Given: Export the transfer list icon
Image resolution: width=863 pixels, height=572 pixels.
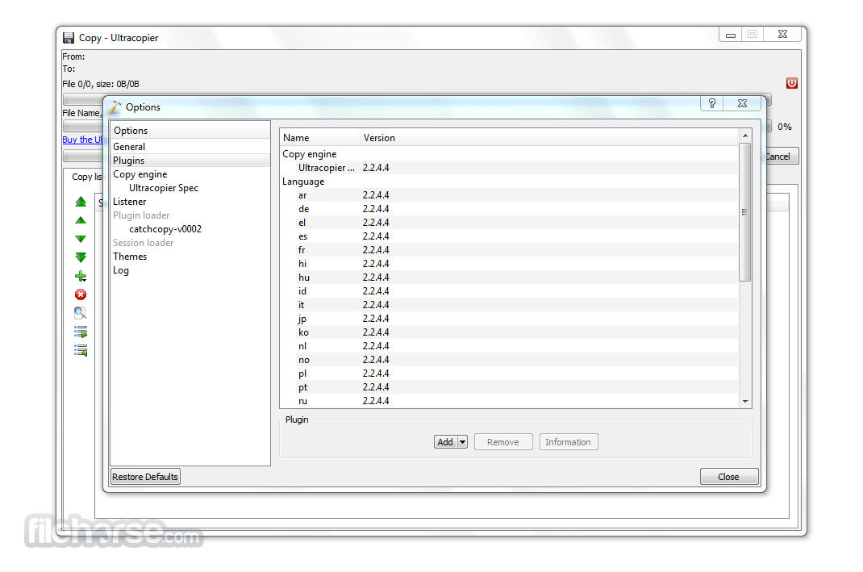Looking at the screenshot, I should click(x=81, y=332).
